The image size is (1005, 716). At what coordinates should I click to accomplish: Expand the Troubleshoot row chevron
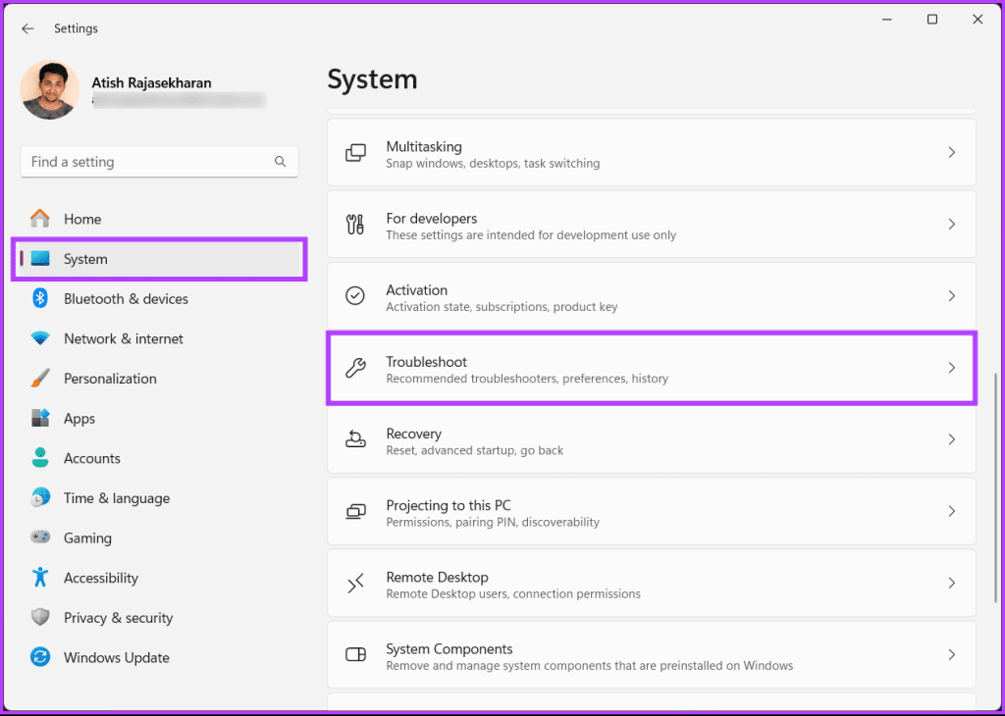[950, 369]
